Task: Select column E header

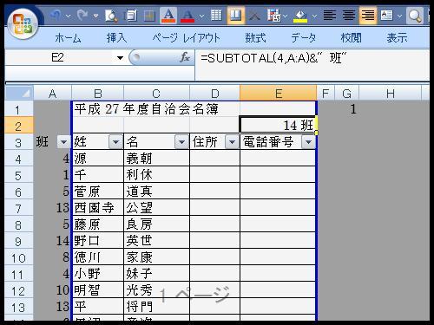Action: point(278,93)
